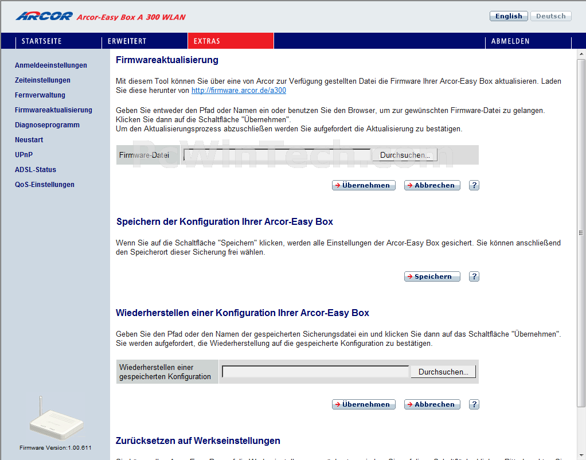The image size is (586, 460).
Task: Choose Neustart from the sidebar
Action: tap(29, 140)
